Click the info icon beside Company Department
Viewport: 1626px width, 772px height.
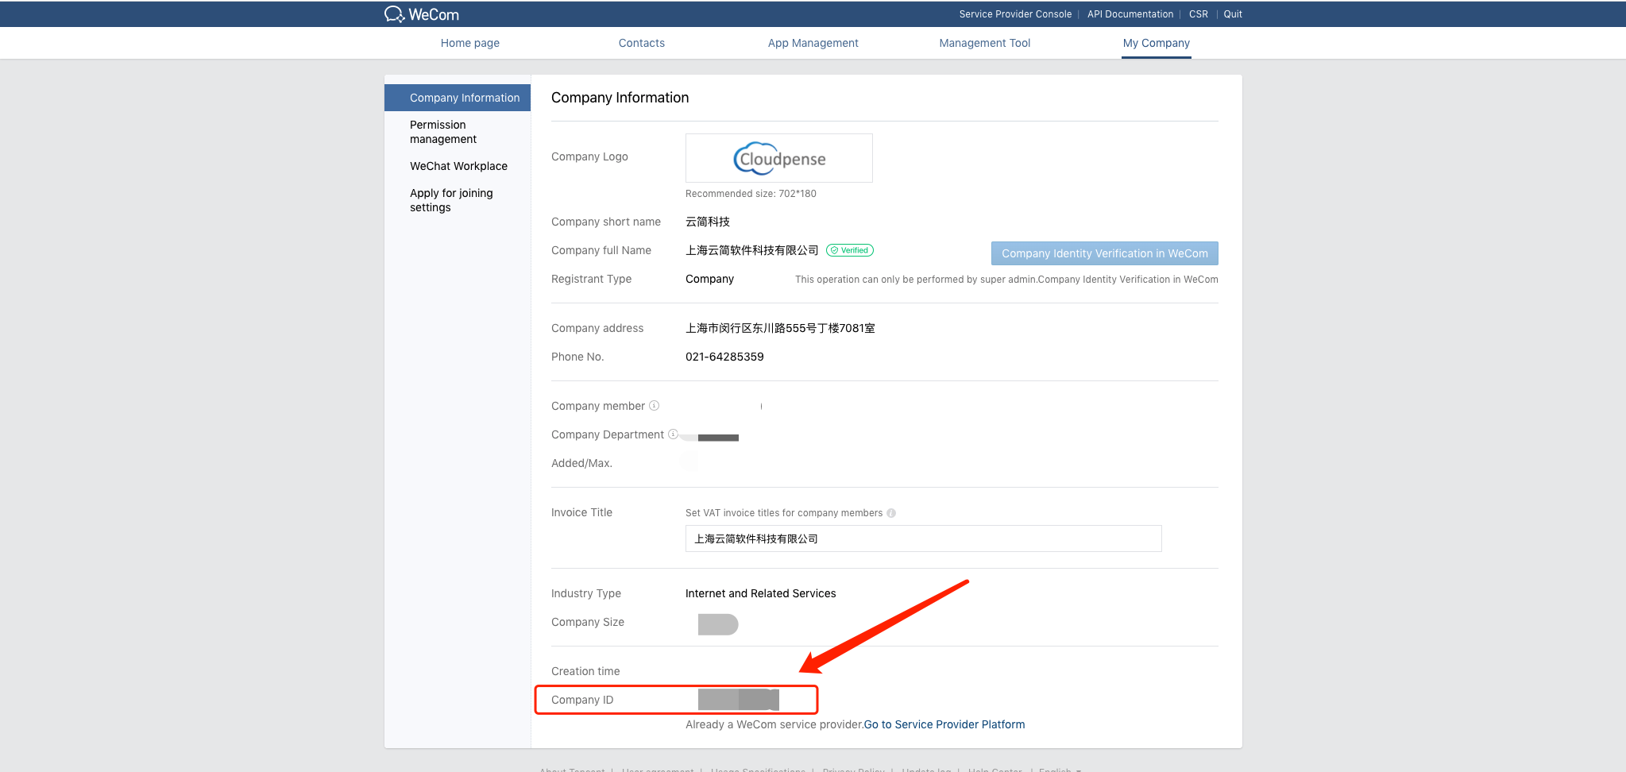click(x=673, y=434)
